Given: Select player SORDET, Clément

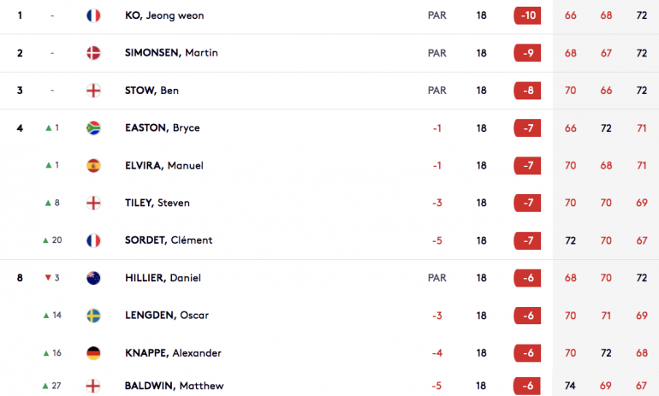Looking at the screenshot, I should [x=169, y=240].
